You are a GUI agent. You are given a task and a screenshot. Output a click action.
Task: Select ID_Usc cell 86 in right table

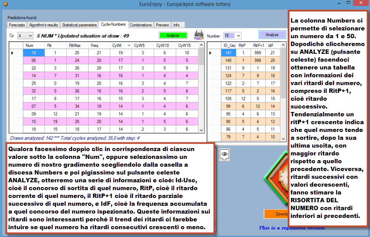(228, 129)
